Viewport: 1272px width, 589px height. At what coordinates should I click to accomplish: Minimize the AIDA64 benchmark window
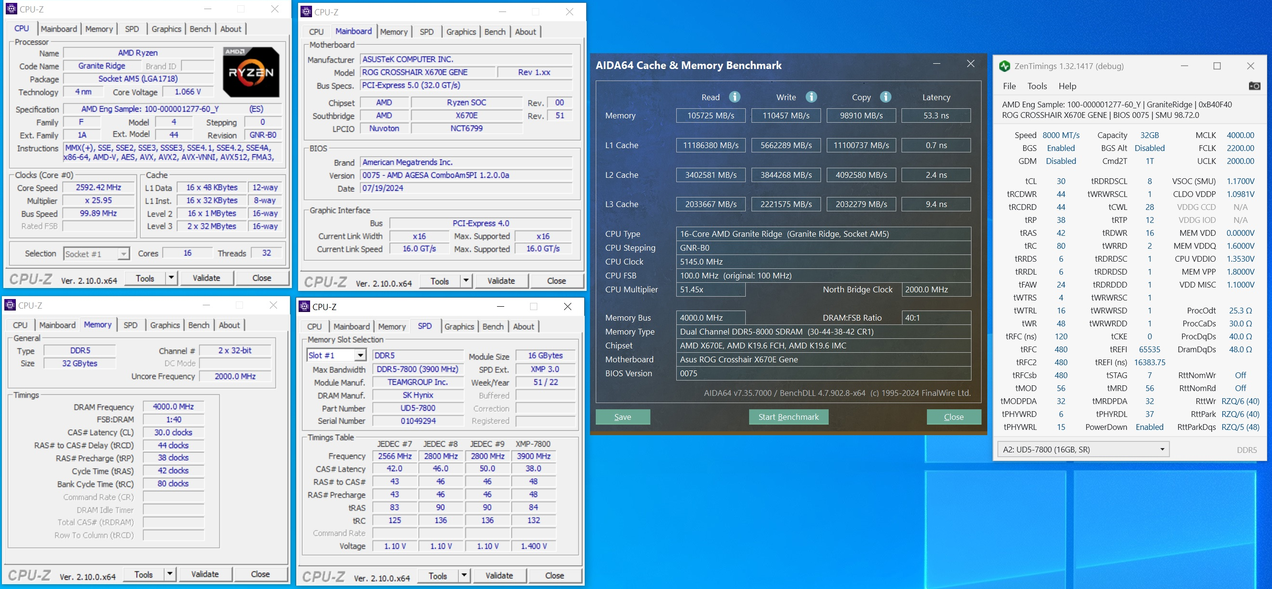(x=936, y=64)
